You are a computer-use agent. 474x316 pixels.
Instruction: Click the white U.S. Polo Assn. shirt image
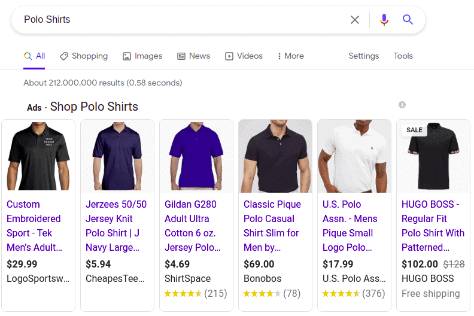pyautogui.click(x=354, y=156)
